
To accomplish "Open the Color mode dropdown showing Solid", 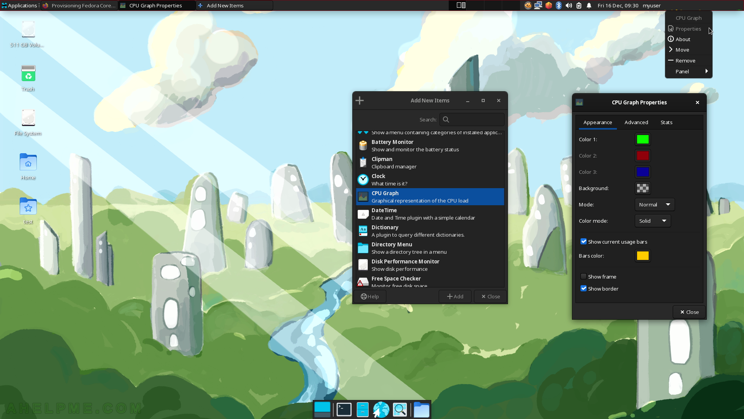I will (653, 221).
